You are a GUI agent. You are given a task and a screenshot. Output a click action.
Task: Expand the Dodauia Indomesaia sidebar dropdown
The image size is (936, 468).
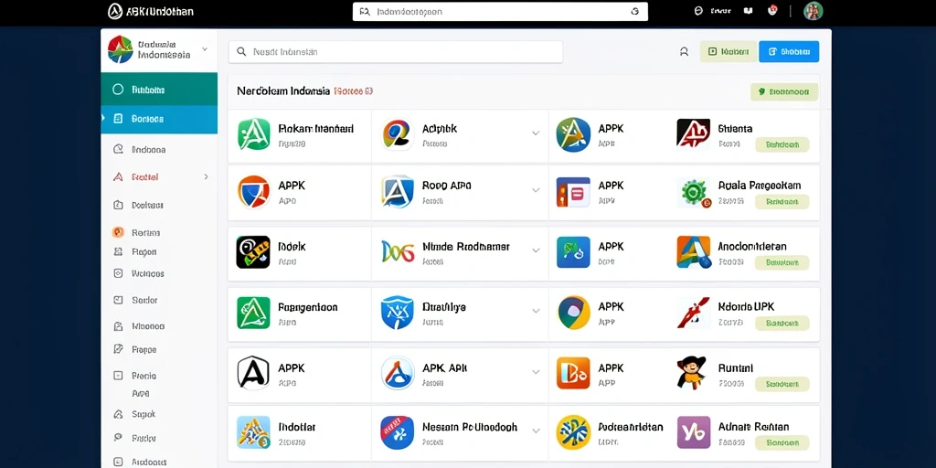[205, 49]
